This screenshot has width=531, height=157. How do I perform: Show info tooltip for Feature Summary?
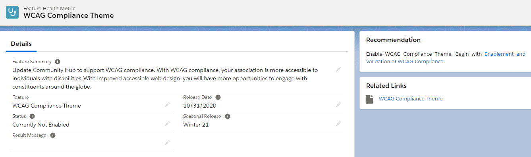58,62
